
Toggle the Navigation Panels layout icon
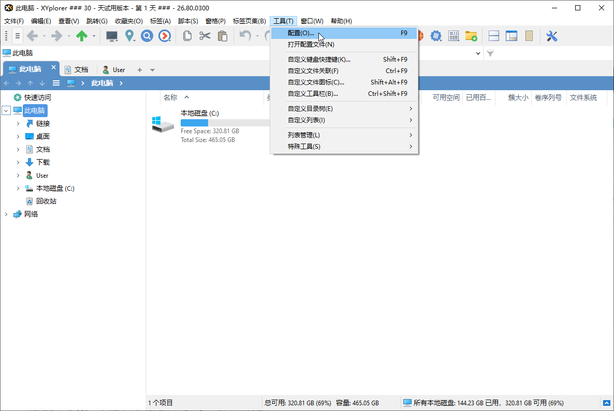[x=511, y=36]
